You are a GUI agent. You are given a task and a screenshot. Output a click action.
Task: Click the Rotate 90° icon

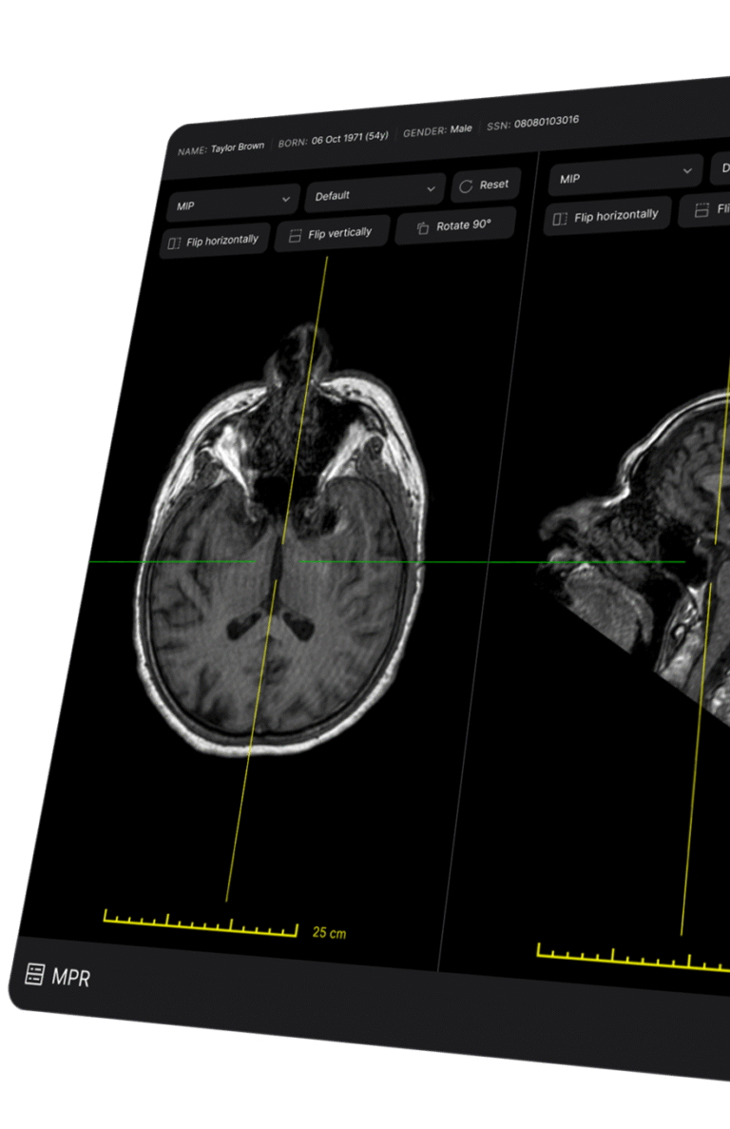pyautogui.click(x=423, y=228)
